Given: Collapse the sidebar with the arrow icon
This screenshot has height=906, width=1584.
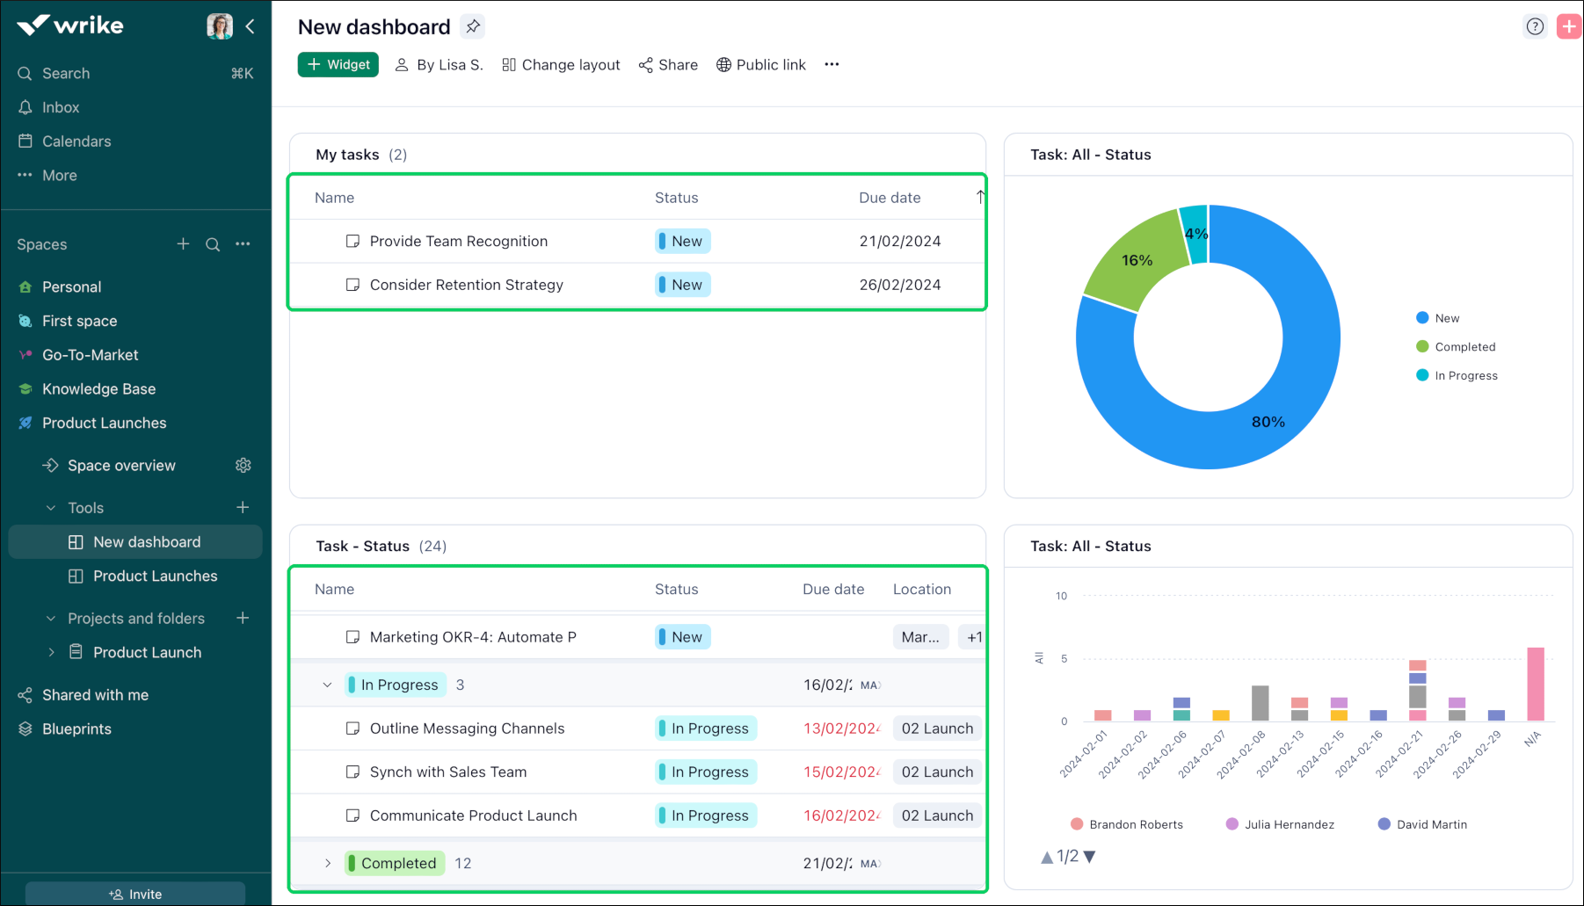Looking at the screenshot, I should pyautogui.click(x=251, y=26).
